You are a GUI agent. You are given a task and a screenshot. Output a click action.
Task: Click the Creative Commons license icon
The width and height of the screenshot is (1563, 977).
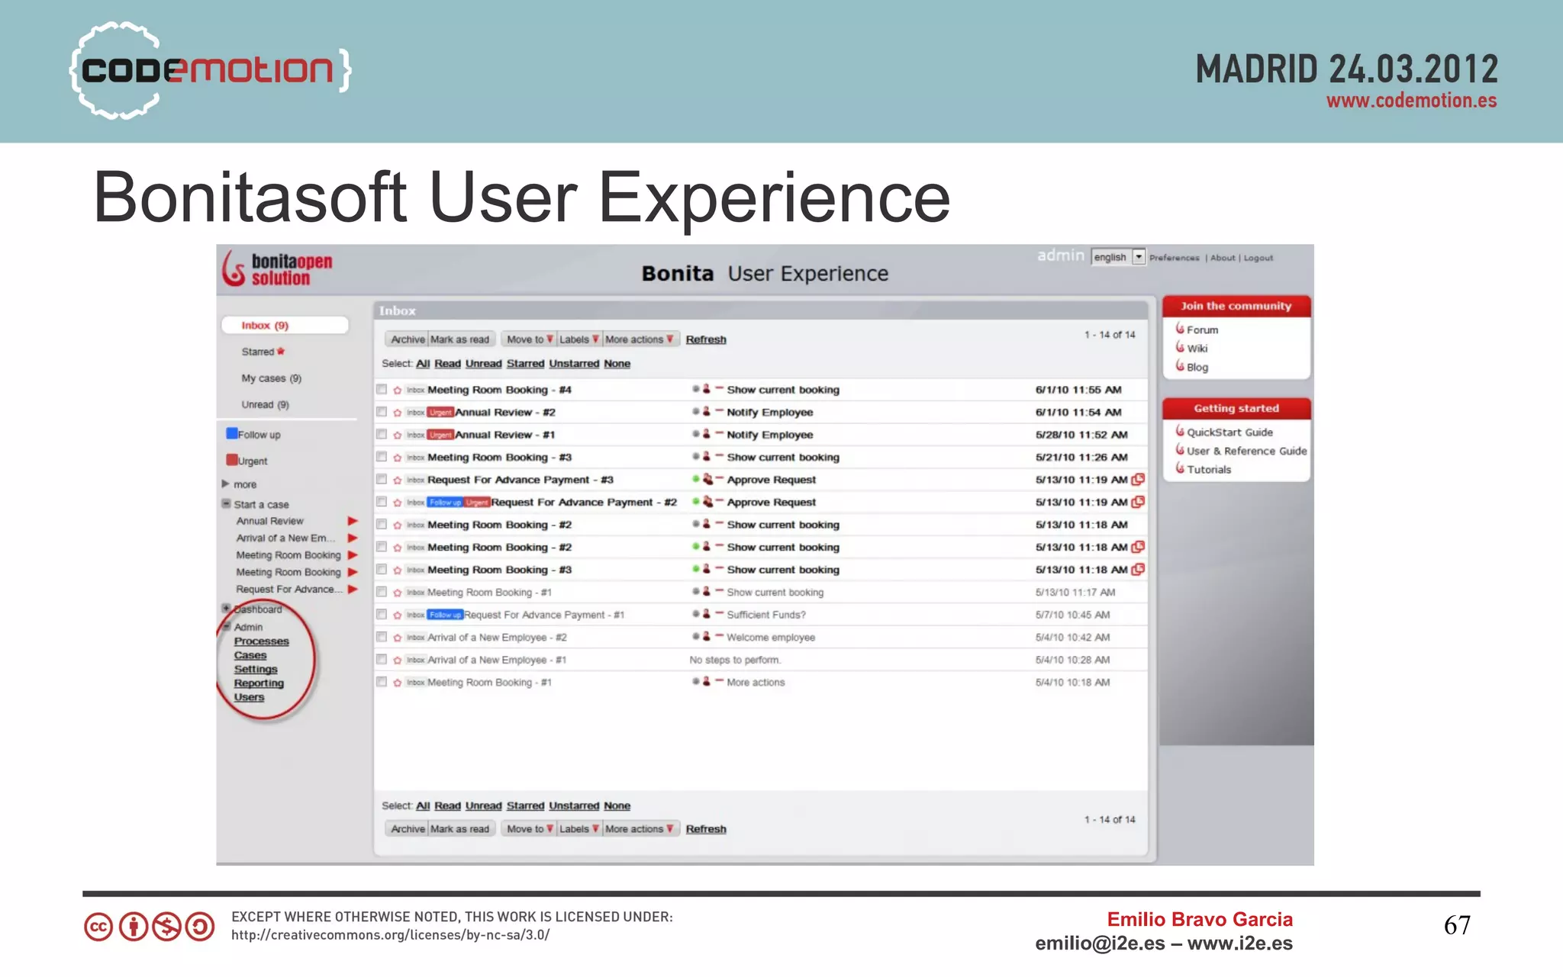(x=98, y=927)
